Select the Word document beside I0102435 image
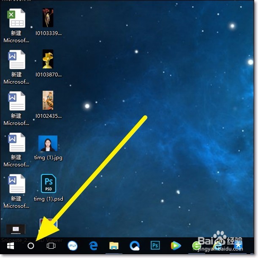The image size is (258, 258). [16, 108]
